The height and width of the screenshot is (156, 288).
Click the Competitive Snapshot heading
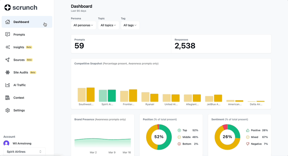(x=88, y=63)
